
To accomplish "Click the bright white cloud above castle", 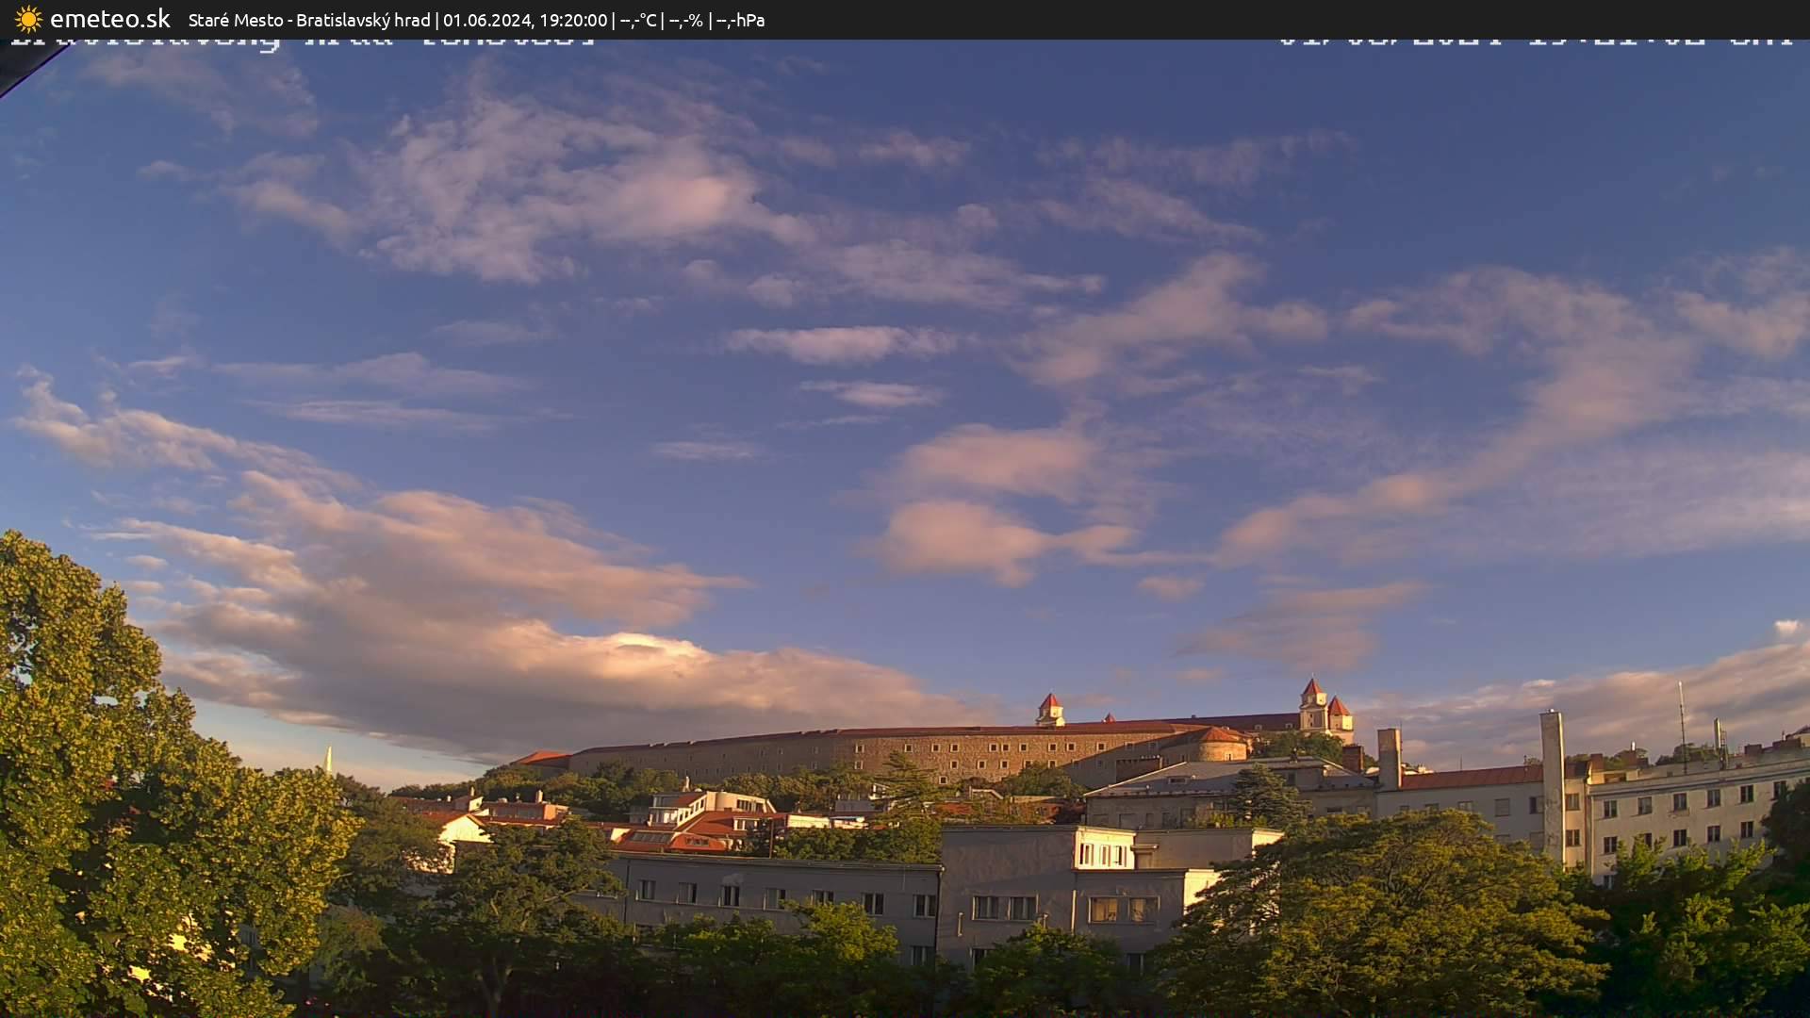I will (641, 644).
